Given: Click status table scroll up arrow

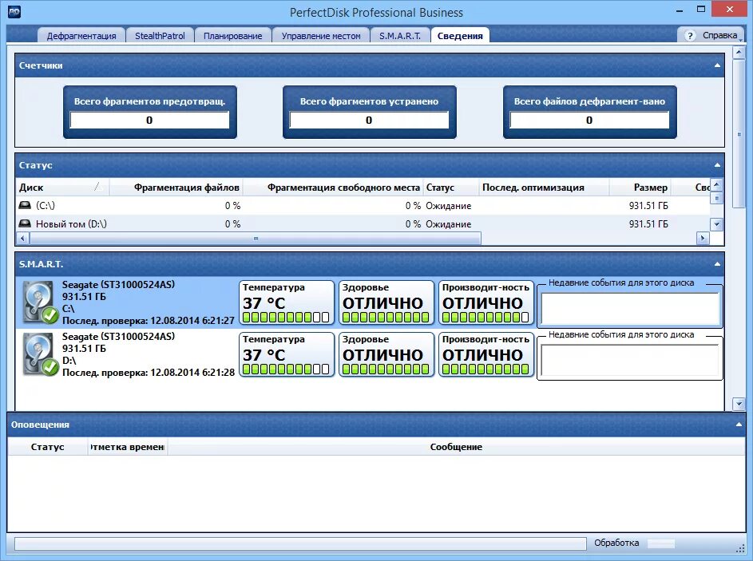Looking at the screenshot, I should click(x=716, y=185).
